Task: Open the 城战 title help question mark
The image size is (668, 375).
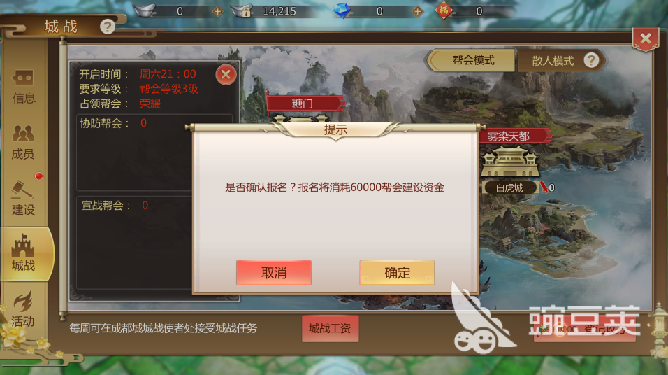Action: [108, 27]
